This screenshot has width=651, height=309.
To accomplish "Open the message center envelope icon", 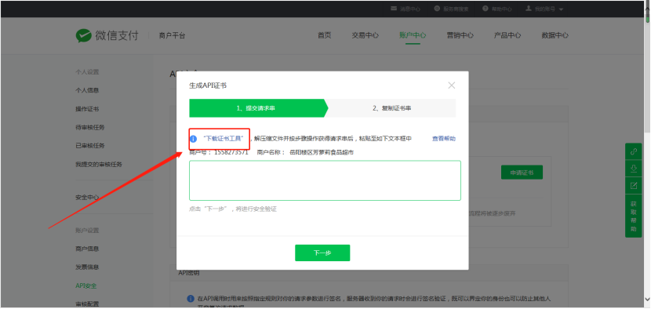I will pos(394,9).
